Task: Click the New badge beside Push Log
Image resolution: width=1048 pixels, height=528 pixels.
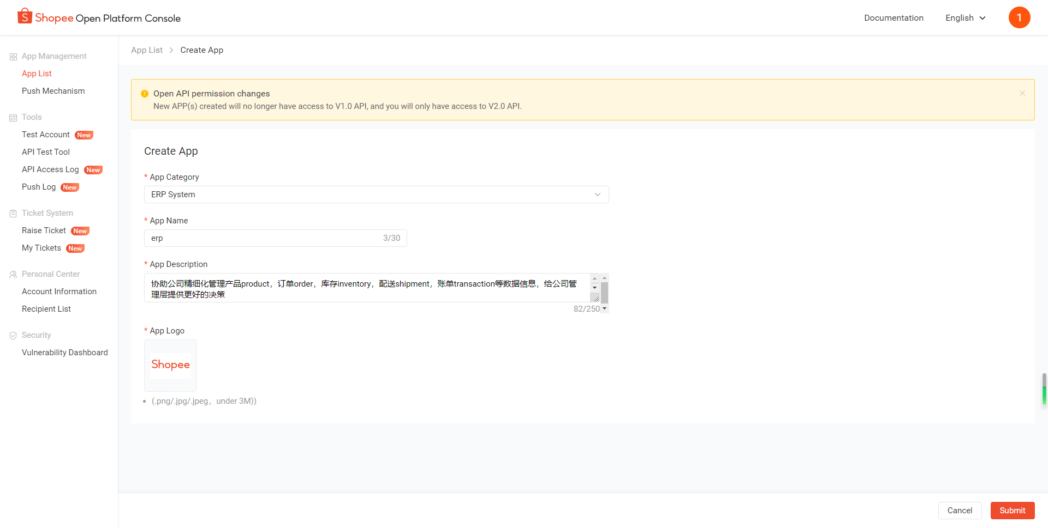Action: pyautogui.click(x=70, y=187)
